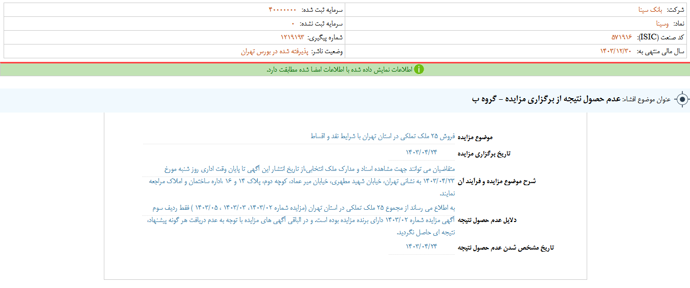Click the green signed-information confirmation message
Viewport: 690px width, 288px height.
pos(340,69)
